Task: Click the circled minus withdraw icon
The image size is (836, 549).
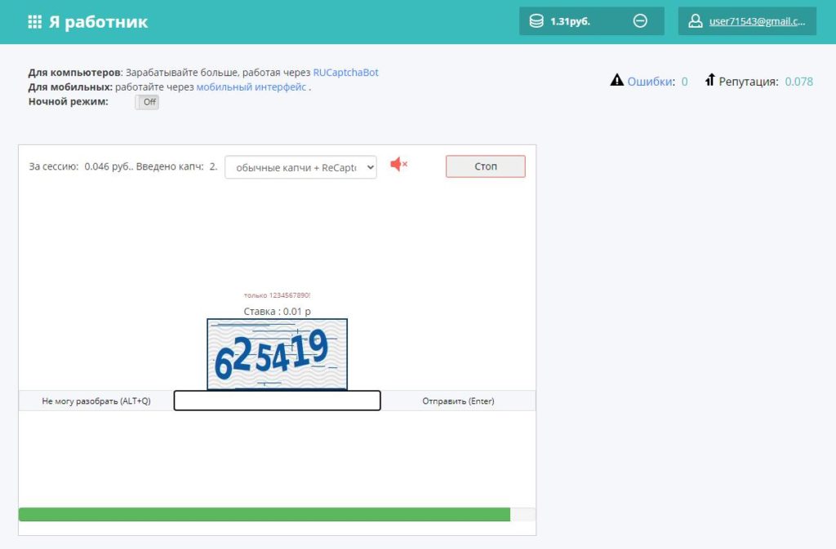Action: click(640, 21)
